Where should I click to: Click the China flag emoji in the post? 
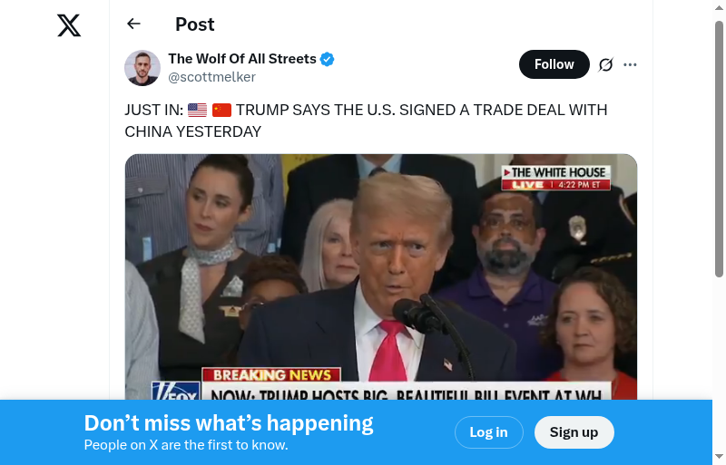click(221, 110)
